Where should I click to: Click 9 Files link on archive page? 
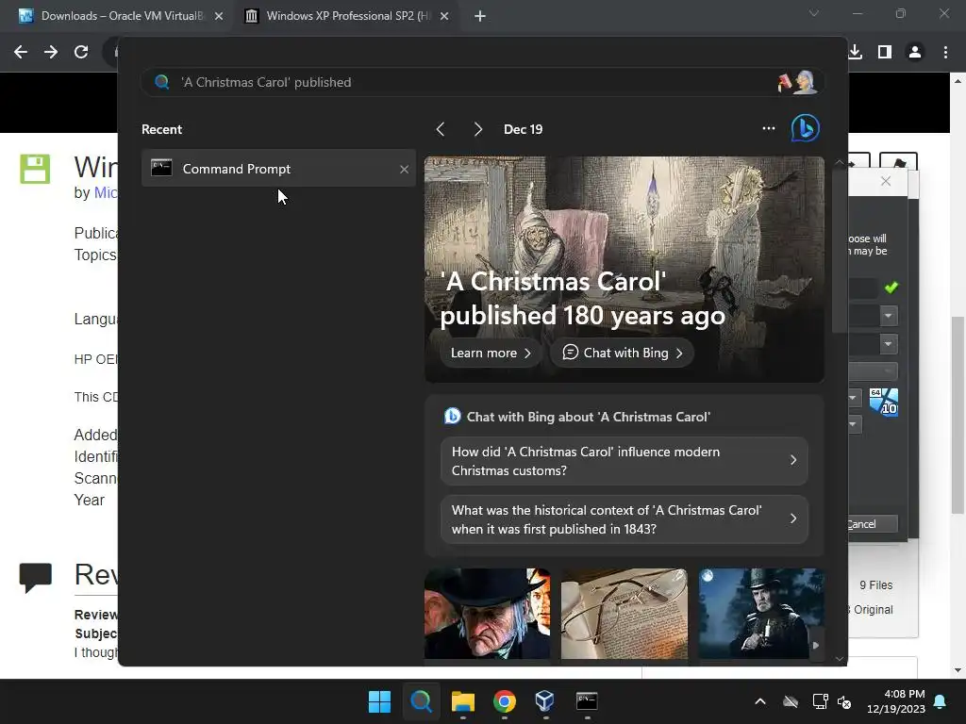tap(876, 584)
